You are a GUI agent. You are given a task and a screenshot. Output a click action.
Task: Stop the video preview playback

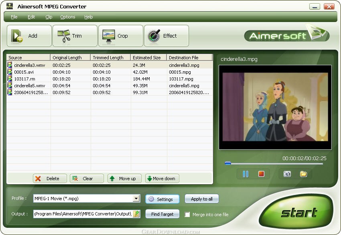click(261, 174)
